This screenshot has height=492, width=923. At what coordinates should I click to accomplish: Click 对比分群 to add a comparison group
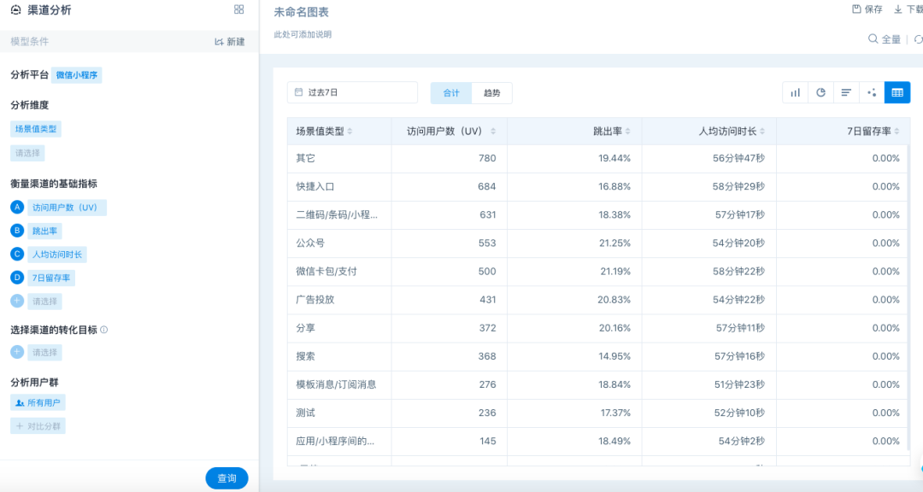point(38,426)
